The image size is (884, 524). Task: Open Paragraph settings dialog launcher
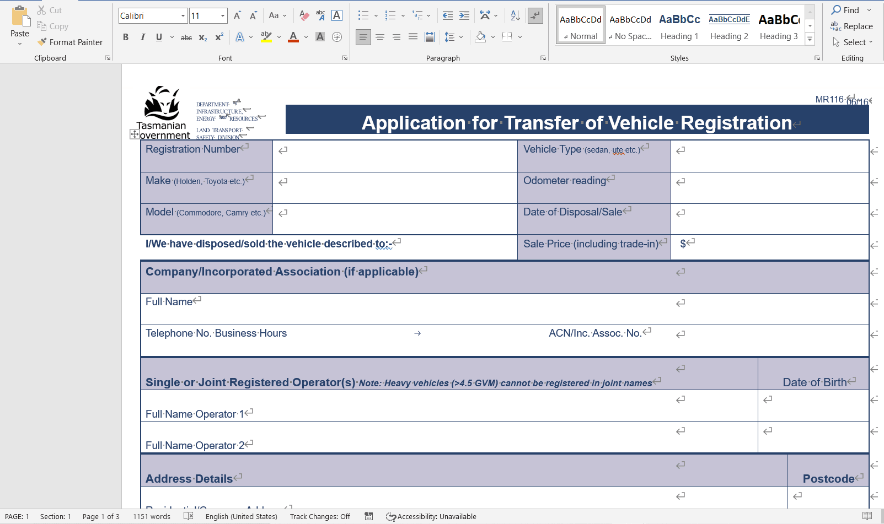click(x=543, y=58)
